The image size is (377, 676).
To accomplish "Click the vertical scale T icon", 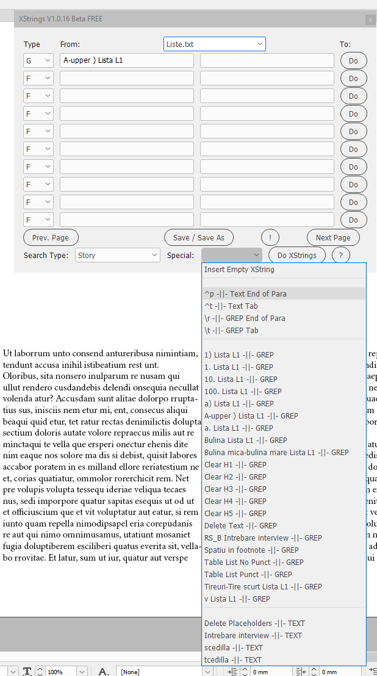I will point(27,672).
